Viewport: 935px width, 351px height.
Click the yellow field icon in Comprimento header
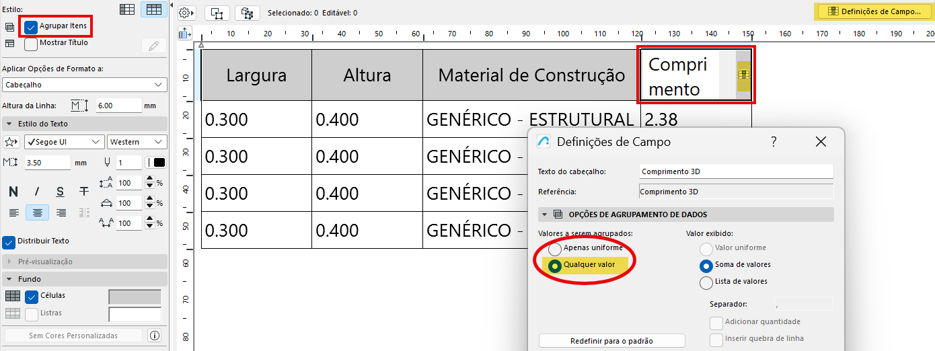[x=743, y=75]
